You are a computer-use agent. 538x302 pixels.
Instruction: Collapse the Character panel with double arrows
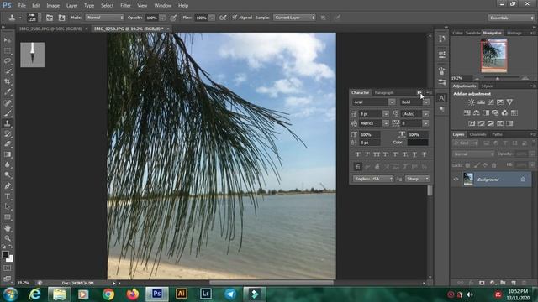(419, 92)
